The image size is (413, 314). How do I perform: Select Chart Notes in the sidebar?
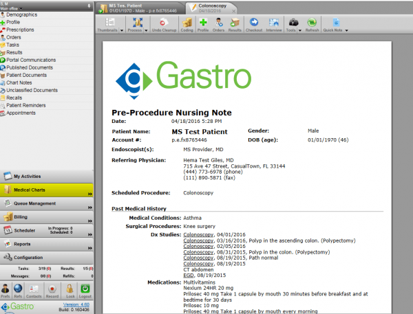click(x=19, y=83)
